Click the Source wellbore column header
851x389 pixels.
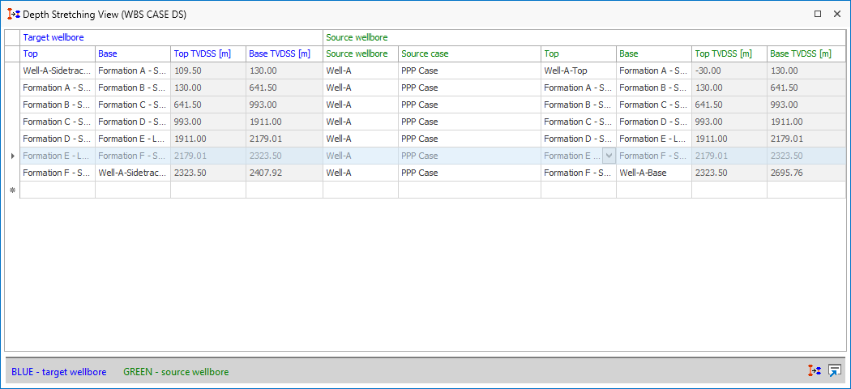click(x=360, y=53)
